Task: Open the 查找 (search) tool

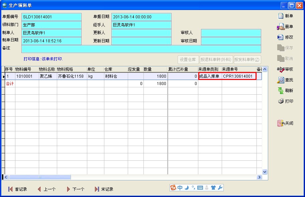Action: tap(281, 80)
